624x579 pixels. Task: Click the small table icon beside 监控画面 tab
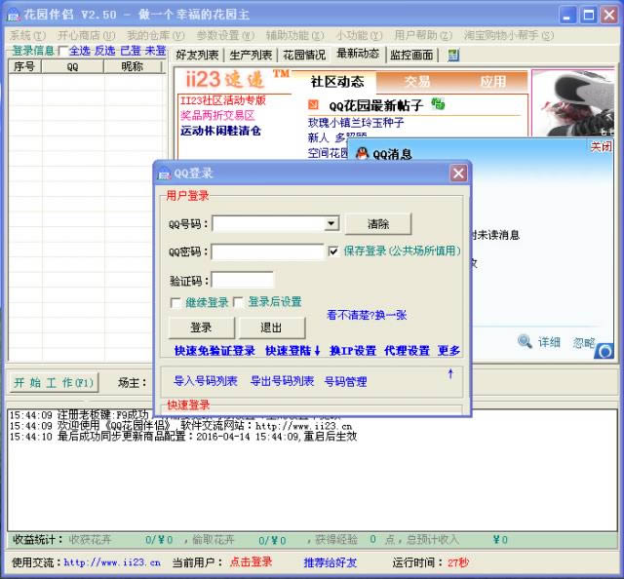tap(453, 55)
